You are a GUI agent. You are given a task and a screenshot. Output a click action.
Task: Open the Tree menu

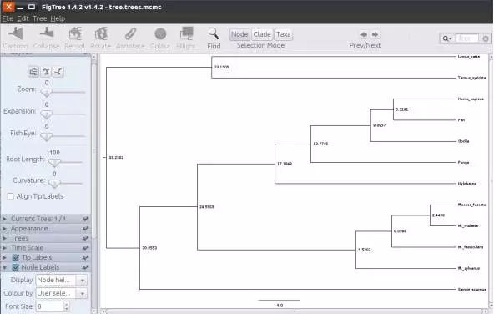click(40, 18)
